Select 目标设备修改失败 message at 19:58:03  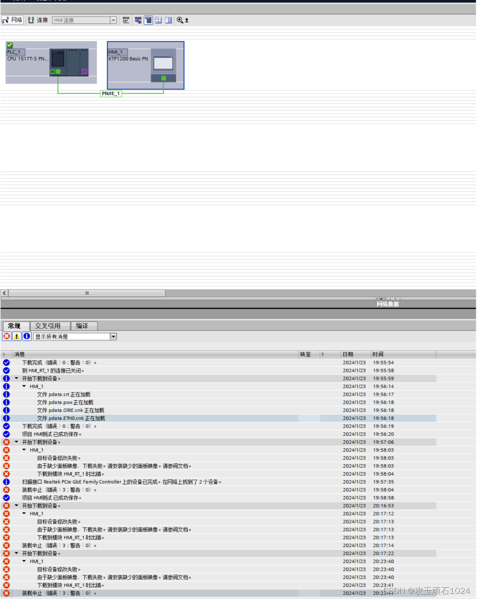coord(59,458)
